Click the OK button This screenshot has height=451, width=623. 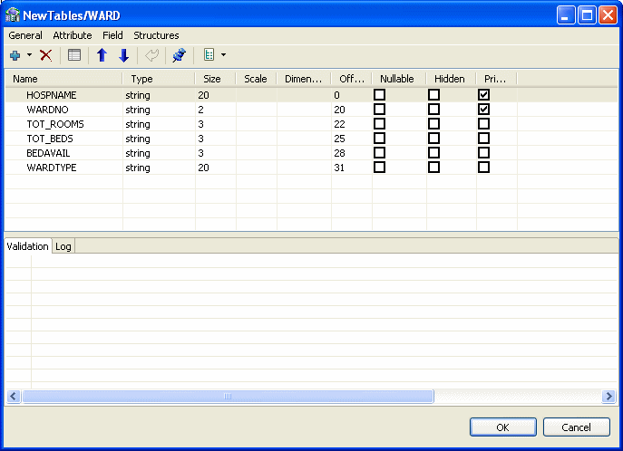pos(503,427)
